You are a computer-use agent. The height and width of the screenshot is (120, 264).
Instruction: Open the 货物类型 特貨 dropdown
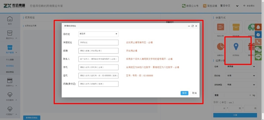click(241, 85)
